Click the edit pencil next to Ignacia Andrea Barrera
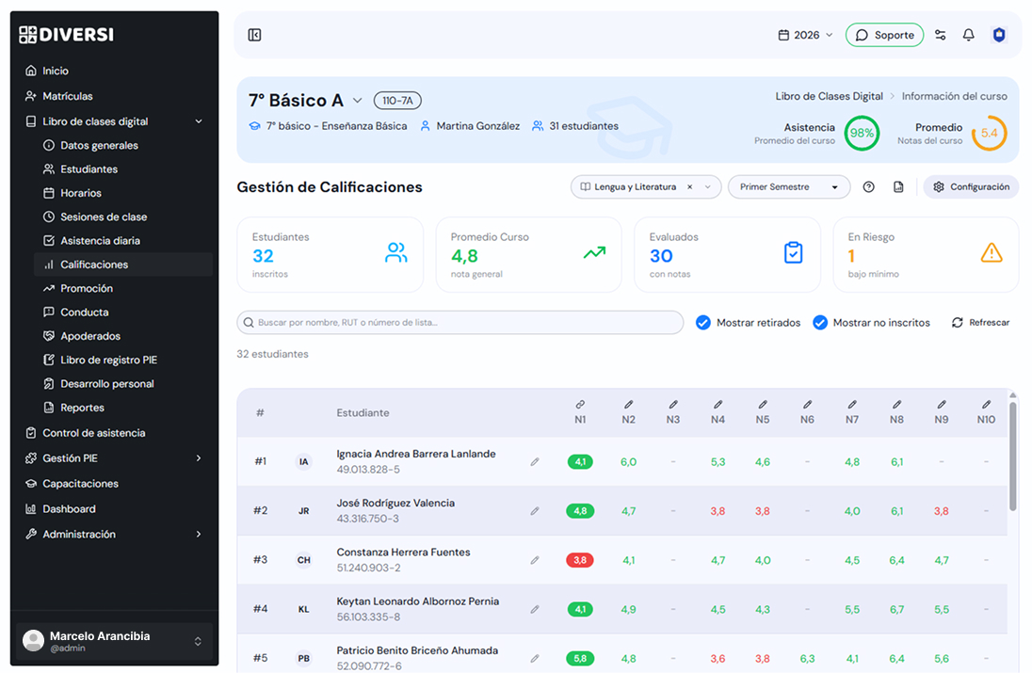Image resolution: width=1032 pixels, height=673 pixels. 535,462
